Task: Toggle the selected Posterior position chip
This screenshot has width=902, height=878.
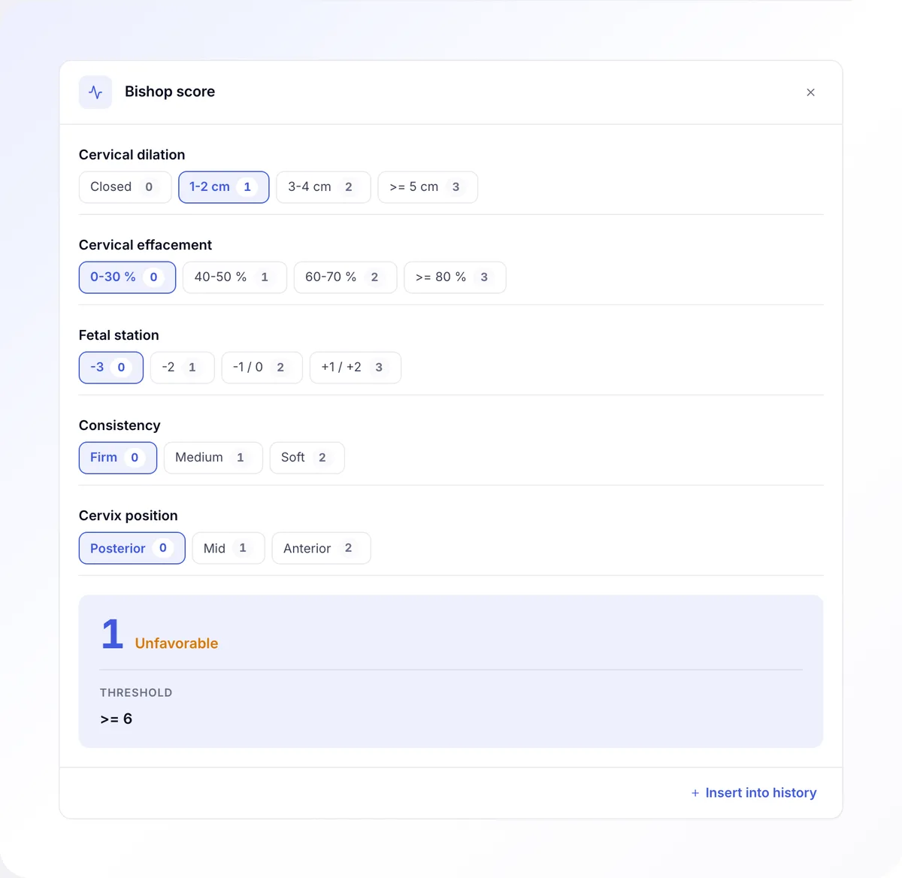Action: [x=132, y=548]
